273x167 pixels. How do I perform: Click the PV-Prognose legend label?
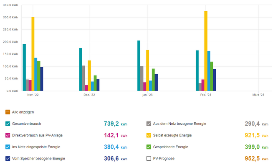164,159
